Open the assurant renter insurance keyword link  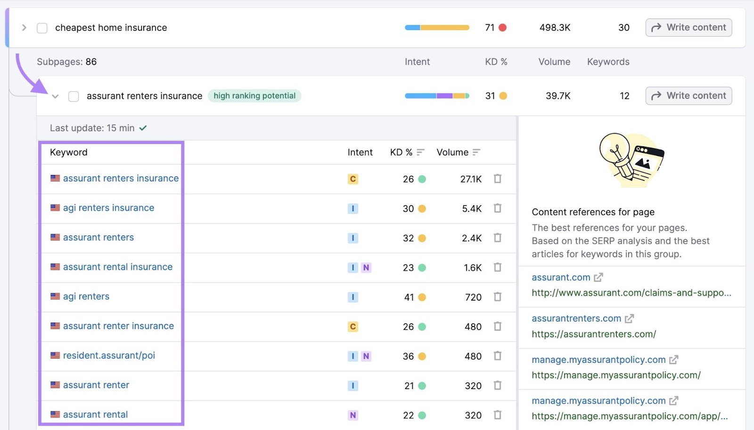[118, 326]
